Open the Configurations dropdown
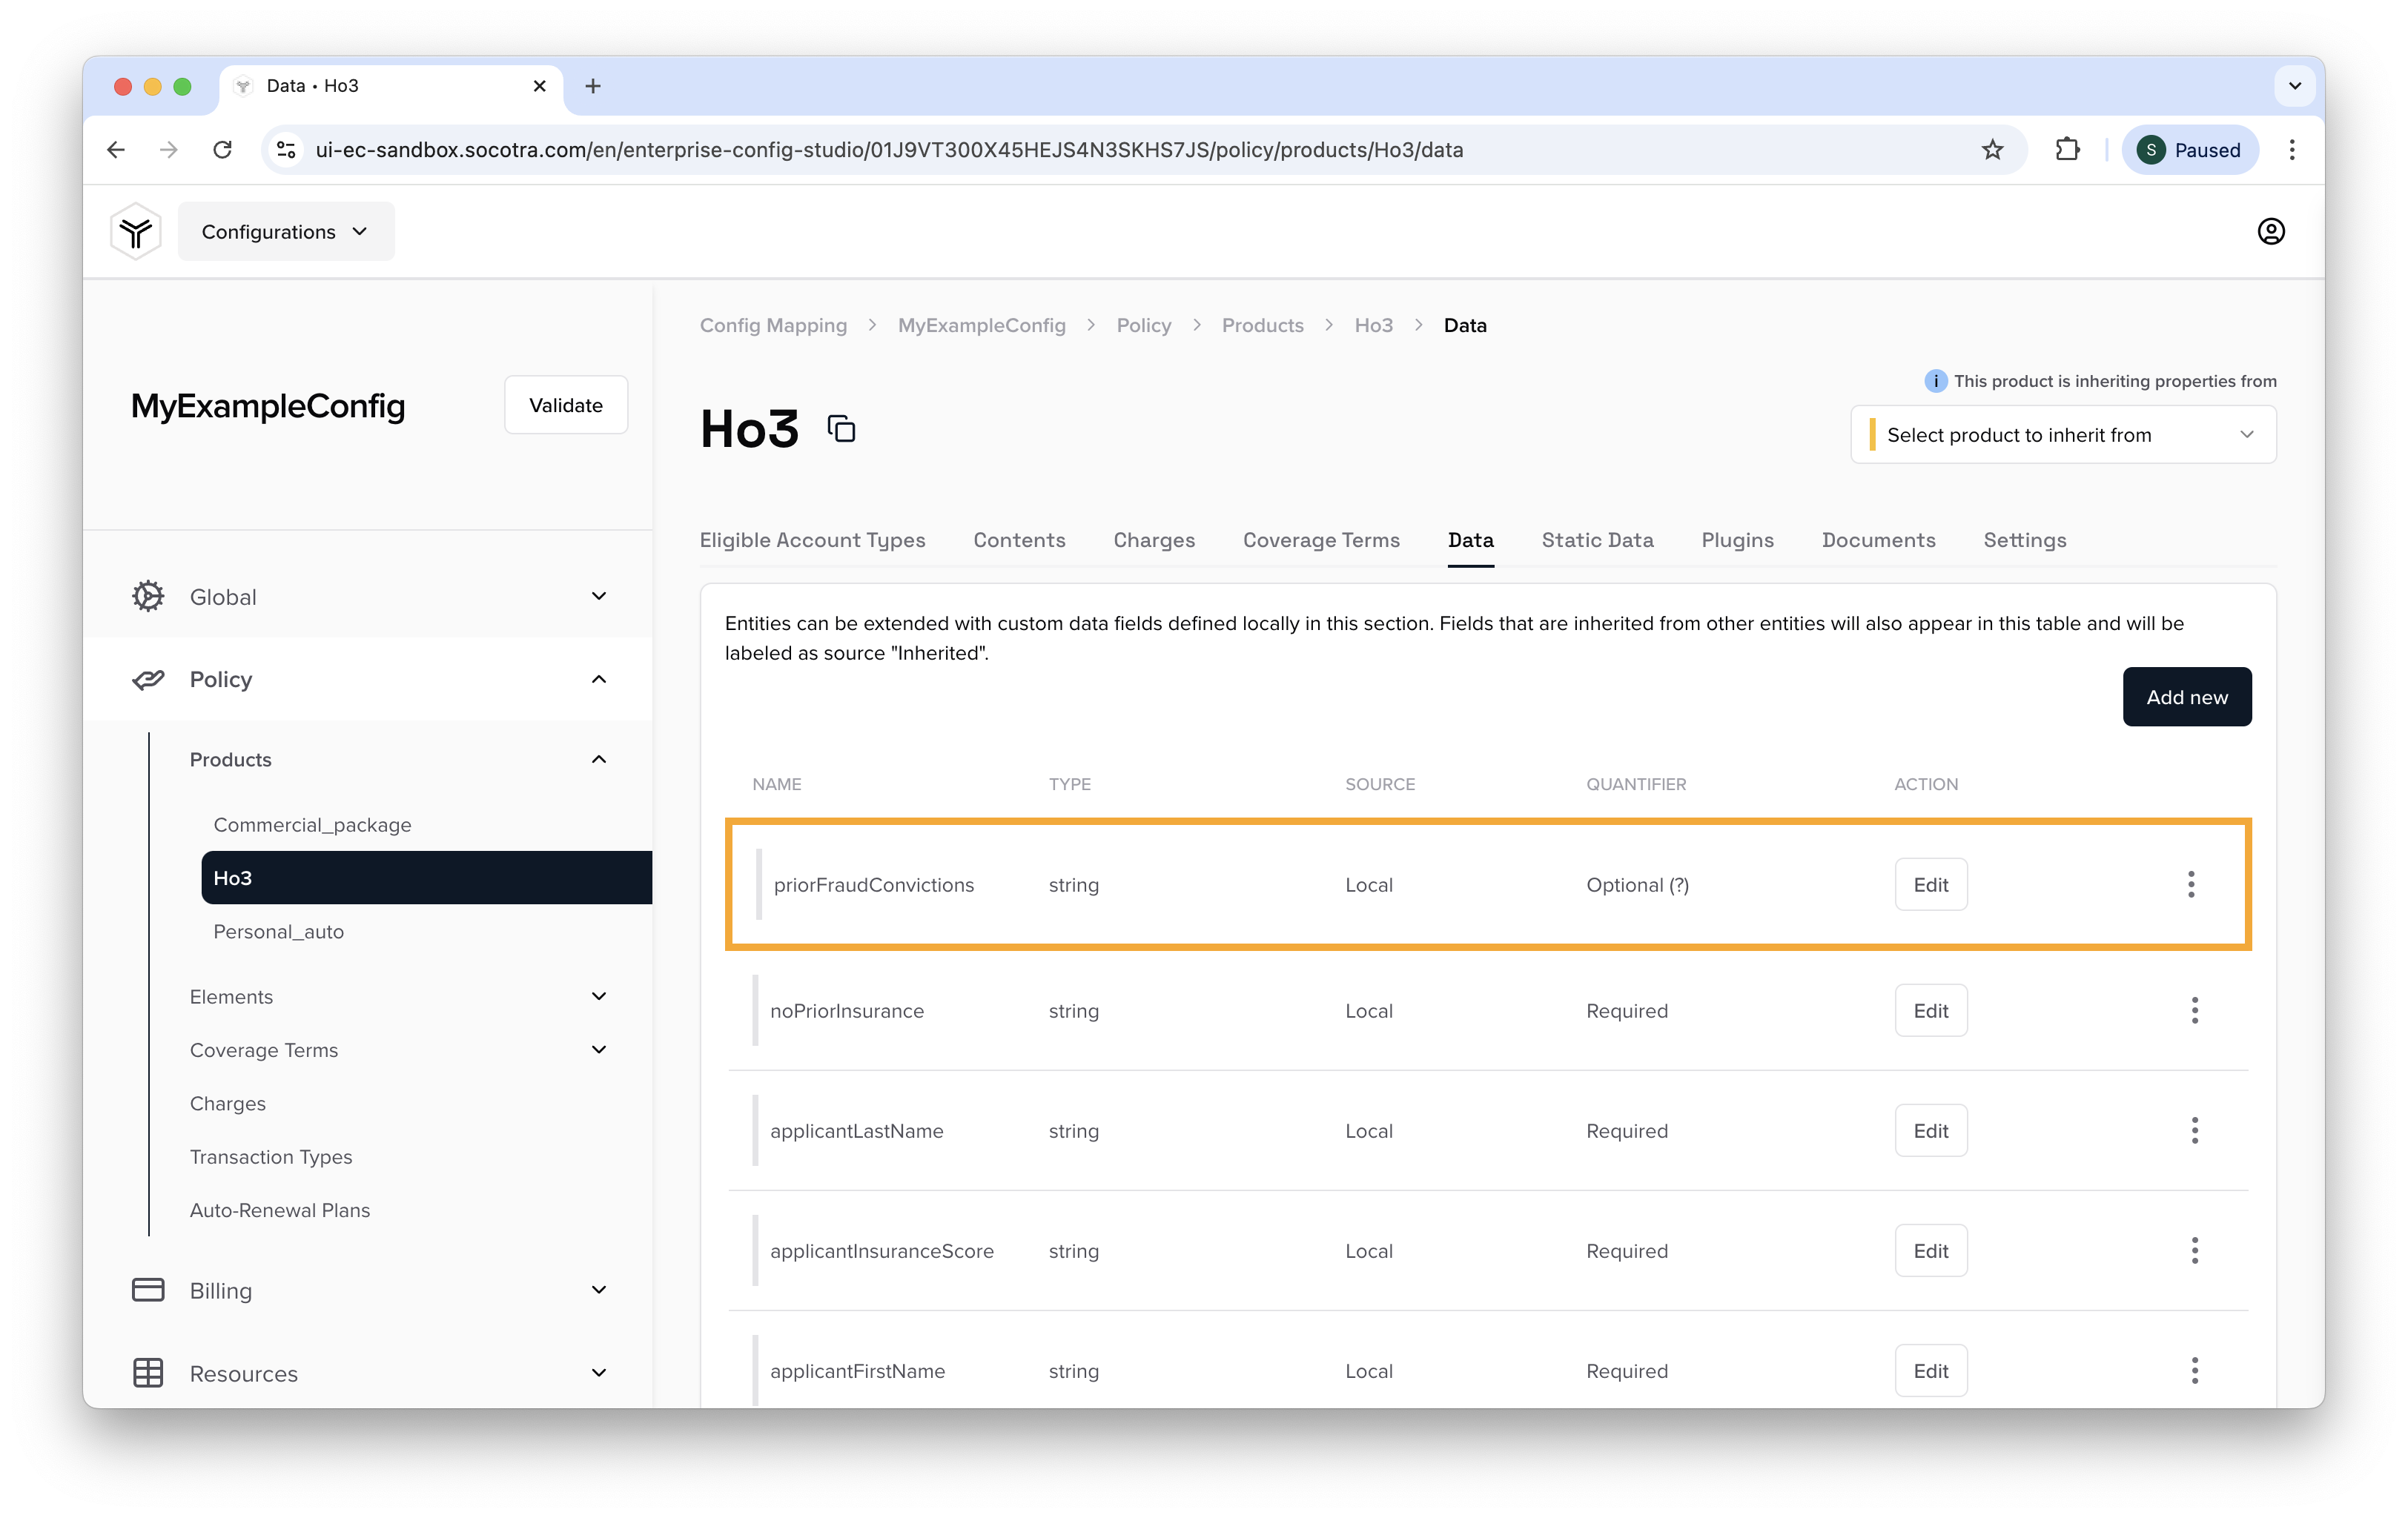The image size is (2408, 1518). [286, 231]
